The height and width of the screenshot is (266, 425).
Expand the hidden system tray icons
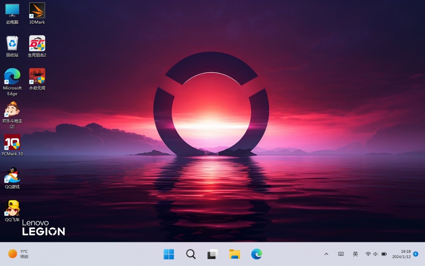click(326, 254)
